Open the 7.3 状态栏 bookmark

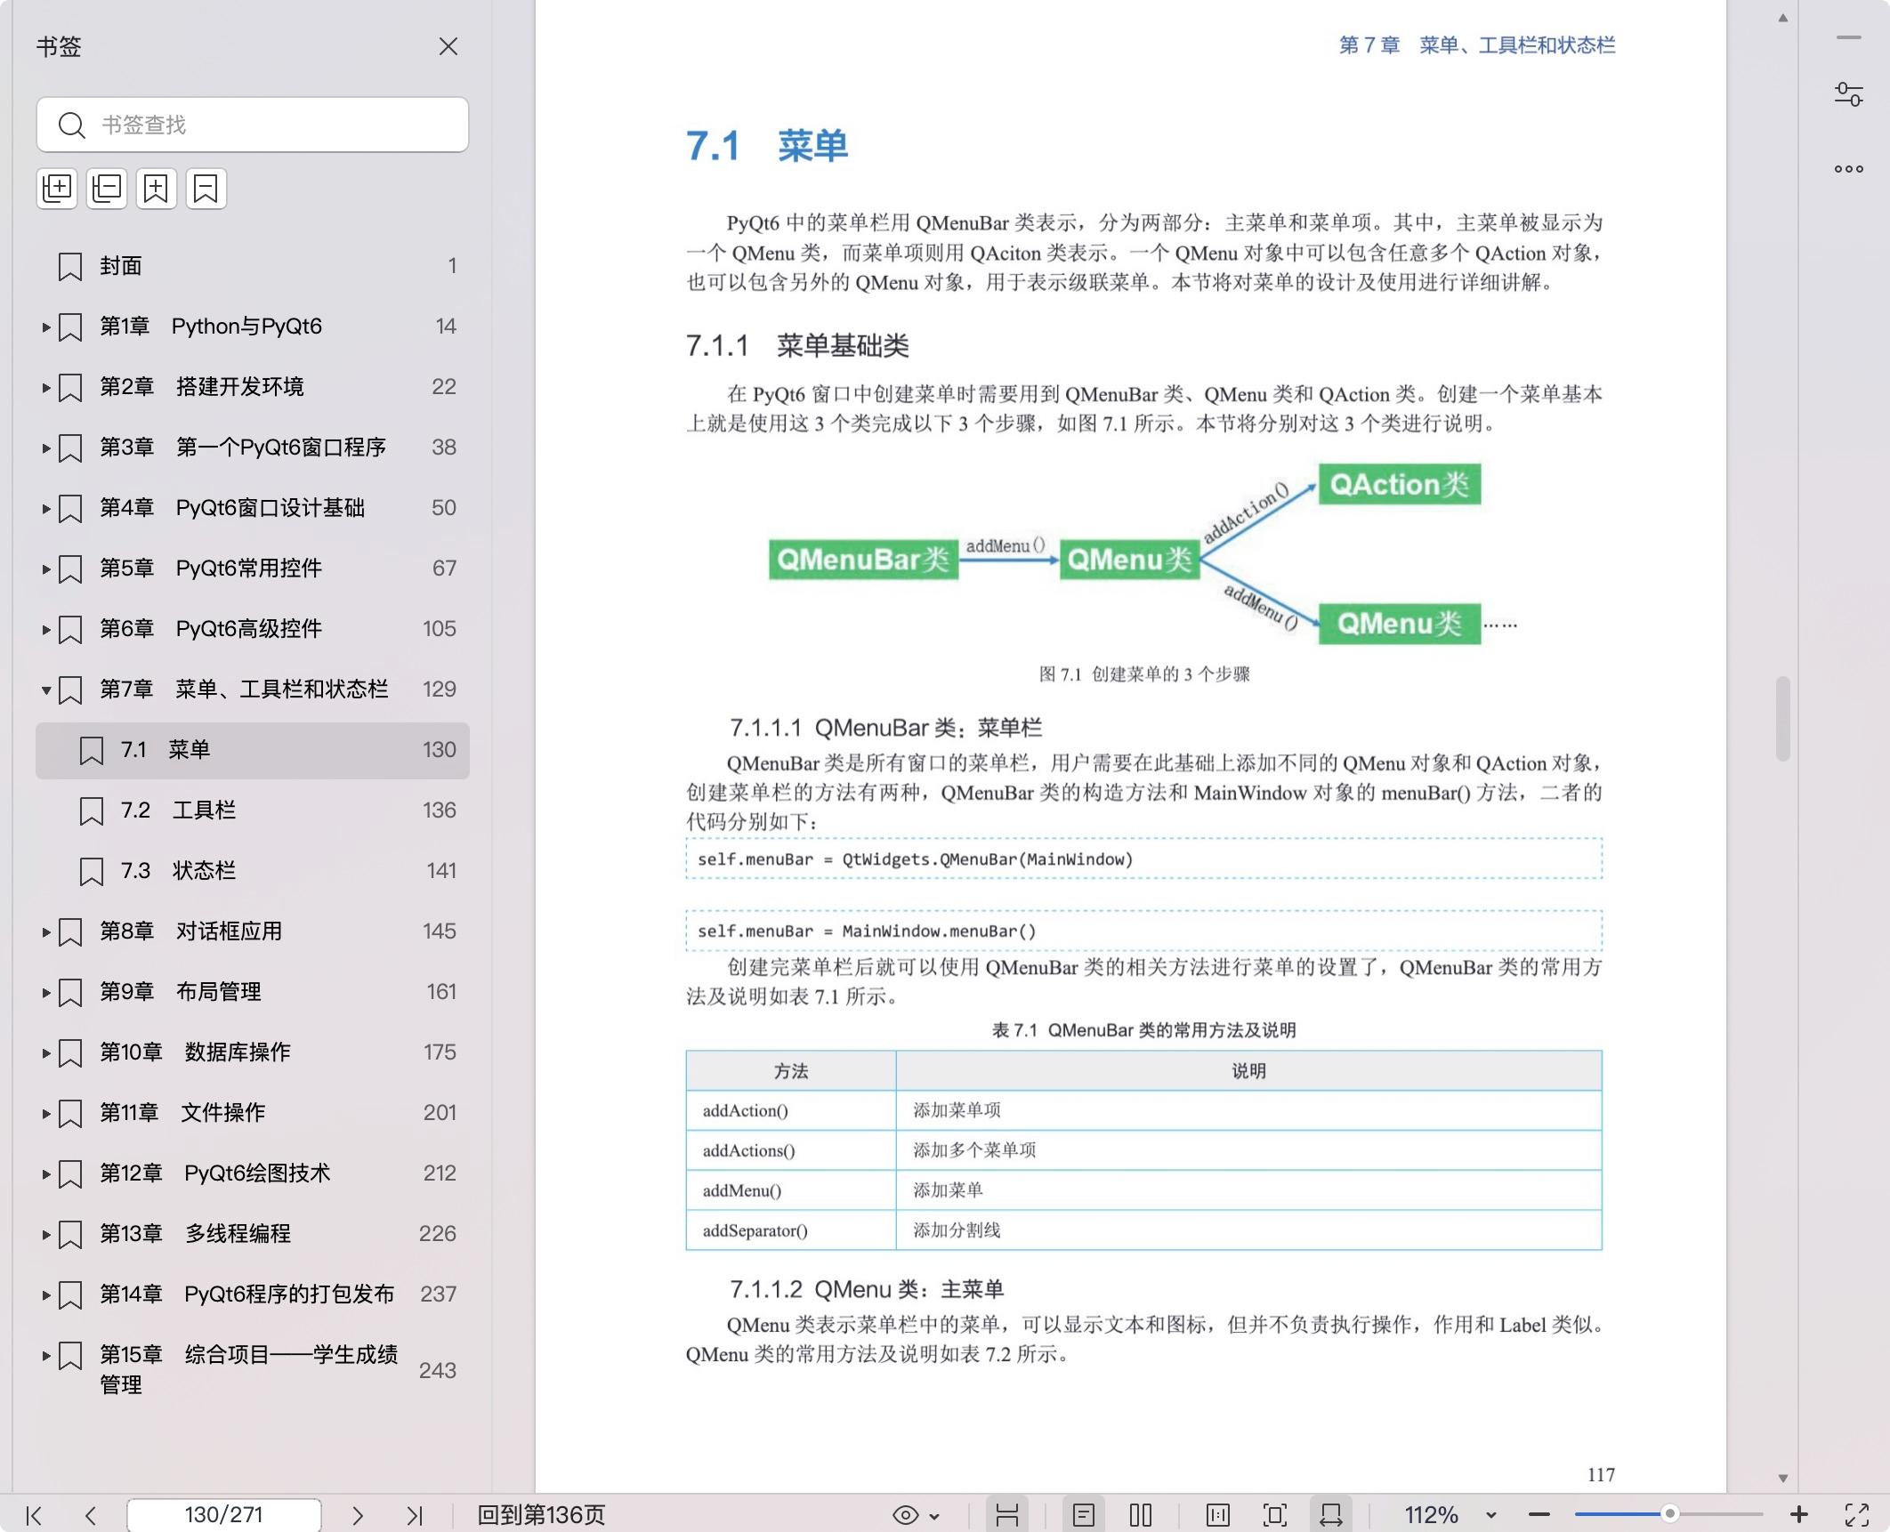point(253,871)
